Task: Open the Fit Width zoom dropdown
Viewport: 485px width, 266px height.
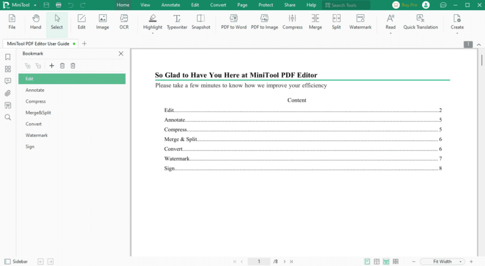Action: click(x=443, y=261)
